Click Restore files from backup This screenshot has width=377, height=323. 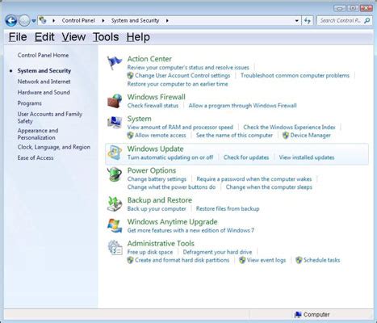pyautogui.click(x=228, y=208)
